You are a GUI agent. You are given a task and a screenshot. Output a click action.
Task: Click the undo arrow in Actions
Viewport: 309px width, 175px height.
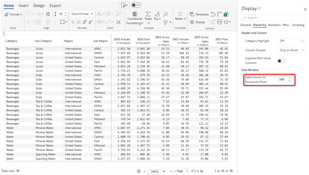pyautogui.click(x=213, y=14)
